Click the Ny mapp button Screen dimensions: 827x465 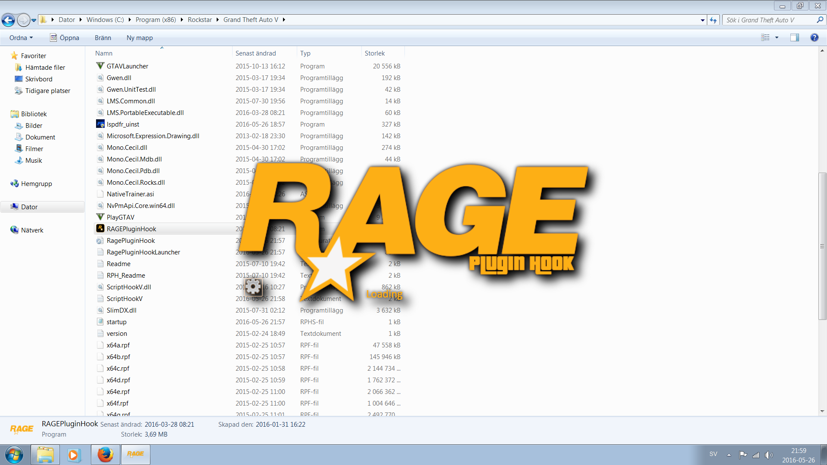tap(140, 37)
